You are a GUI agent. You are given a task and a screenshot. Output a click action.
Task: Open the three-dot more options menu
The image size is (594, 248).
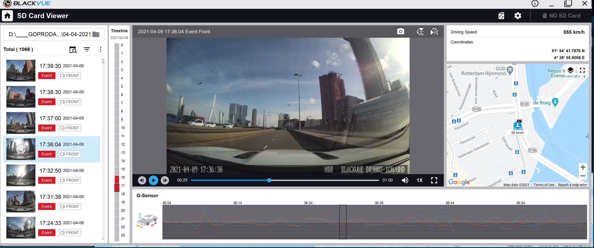click(x=101, y=49)
